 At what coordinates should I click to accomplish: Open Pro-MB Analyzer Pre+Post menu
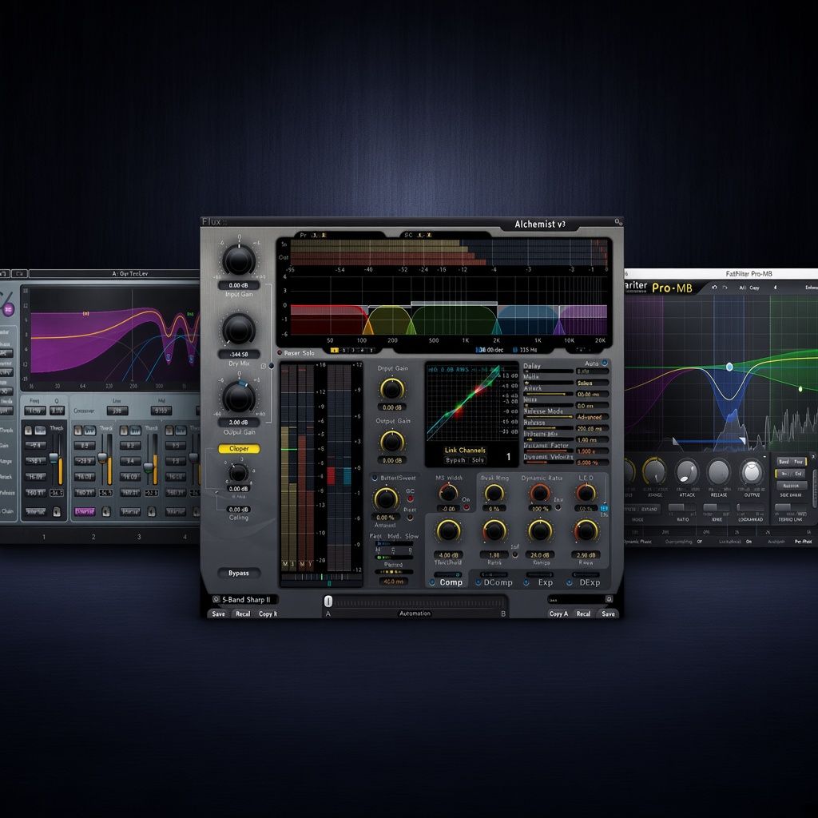pos(803,542)
